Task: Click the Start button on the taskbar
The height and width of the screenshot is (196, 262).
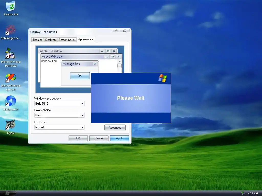Action: [x=8, y=193]
